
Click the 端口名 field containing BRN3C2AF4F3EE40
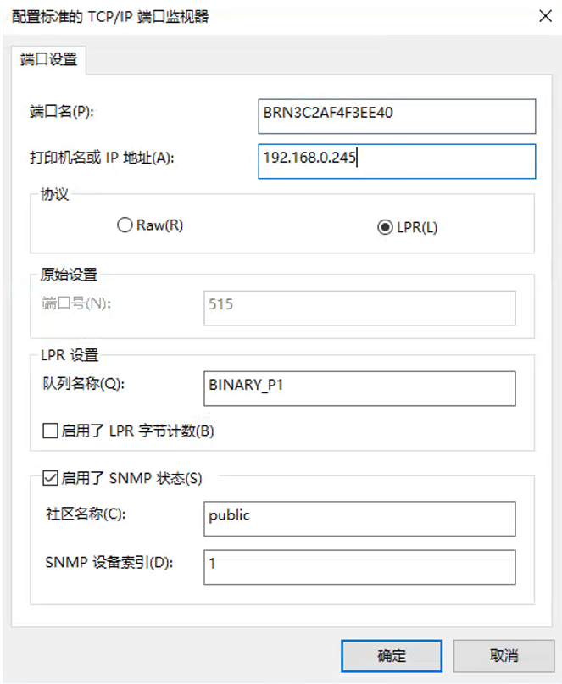coord(397,116)
